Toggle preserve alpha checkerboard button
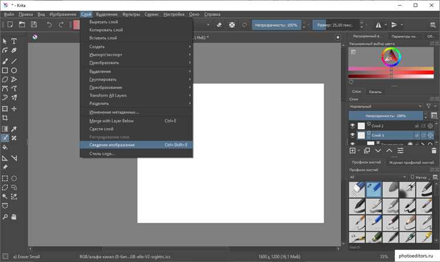Viewport: 440px width, 262px height. click(x=232, y=25)
